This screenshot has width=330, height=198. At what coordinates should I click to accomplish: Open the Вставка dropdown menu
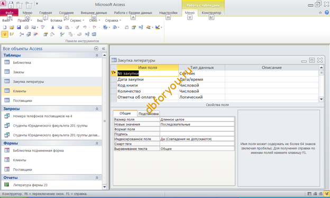click(58, 21)
